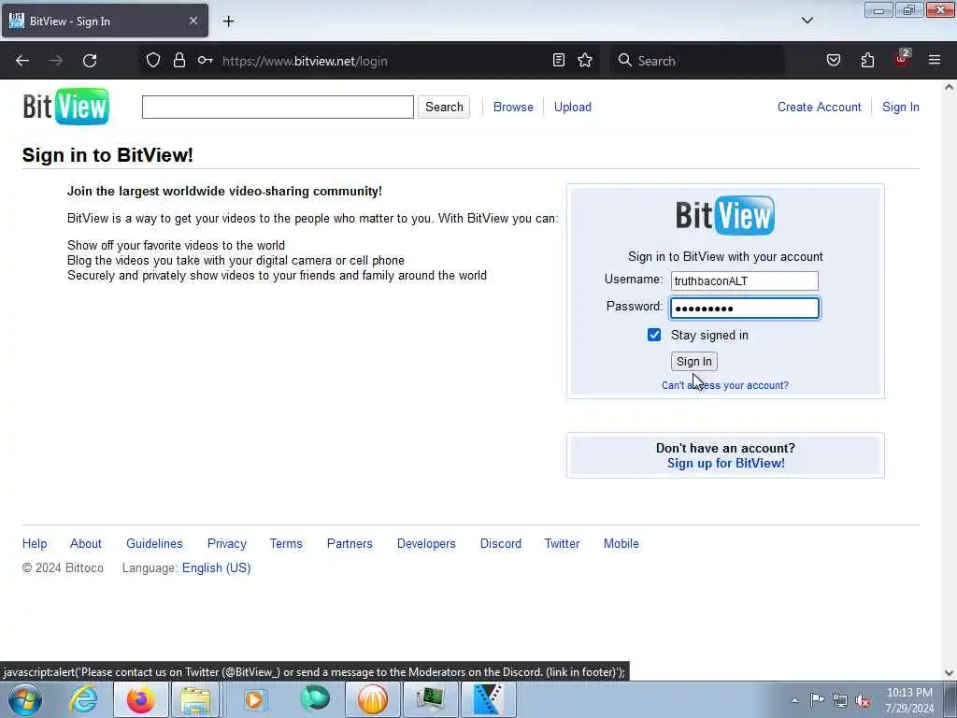957x718 pixels.
Task: Click the Firefox toolbar Search box
Action: click(x=697, y=61)
